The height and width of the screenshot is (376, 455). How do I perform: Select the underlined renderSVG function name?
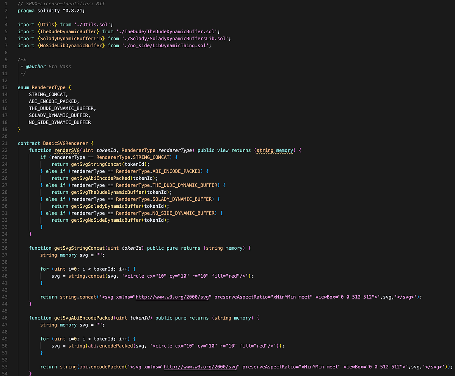(x=67, y=150)
